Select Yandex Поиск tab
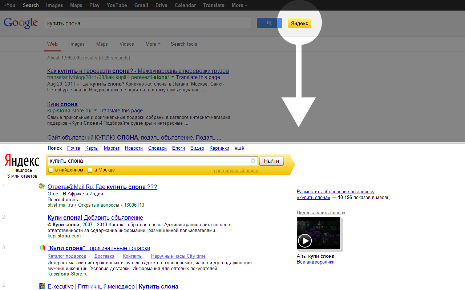Screen dimensions: 465x290 (x=55, y=148)
